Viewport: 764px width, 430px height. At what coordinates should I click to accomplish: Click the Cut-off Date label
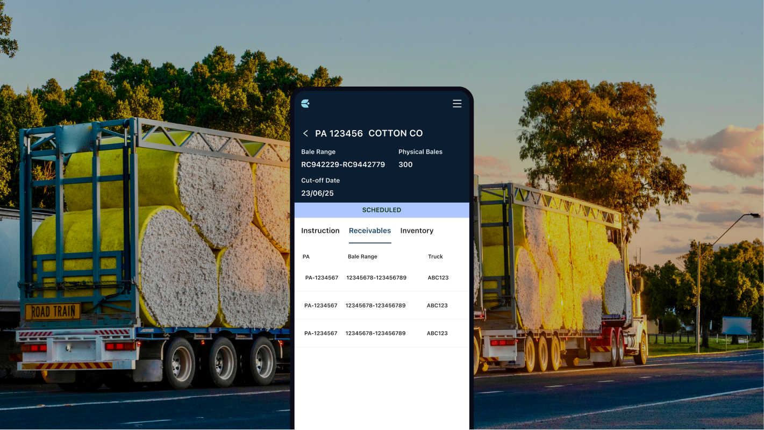coord(320,180)
